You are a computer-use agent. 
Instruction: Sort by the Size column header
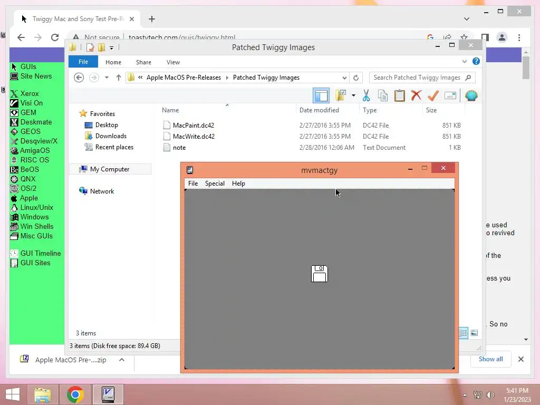point(431,110)
